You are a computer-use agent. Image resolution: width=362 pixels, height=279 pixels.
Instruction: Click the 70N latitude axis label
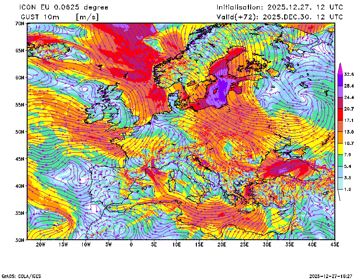[19, 23]
